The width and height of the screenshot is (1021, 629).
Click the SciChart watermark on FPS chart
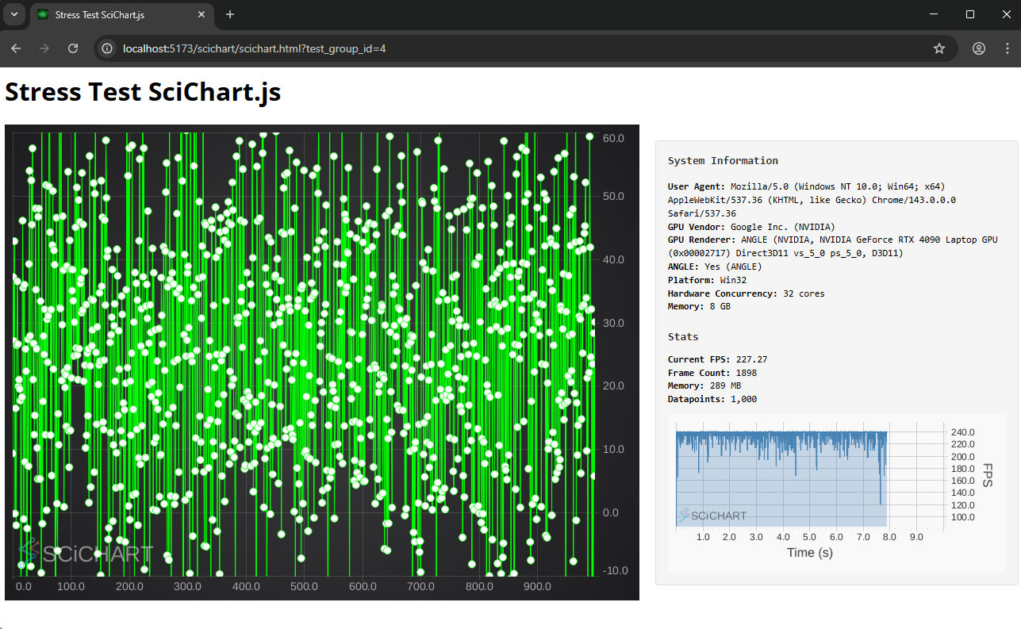712,516
